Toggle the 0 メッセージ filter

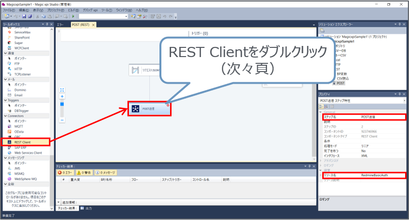(105, 172)
